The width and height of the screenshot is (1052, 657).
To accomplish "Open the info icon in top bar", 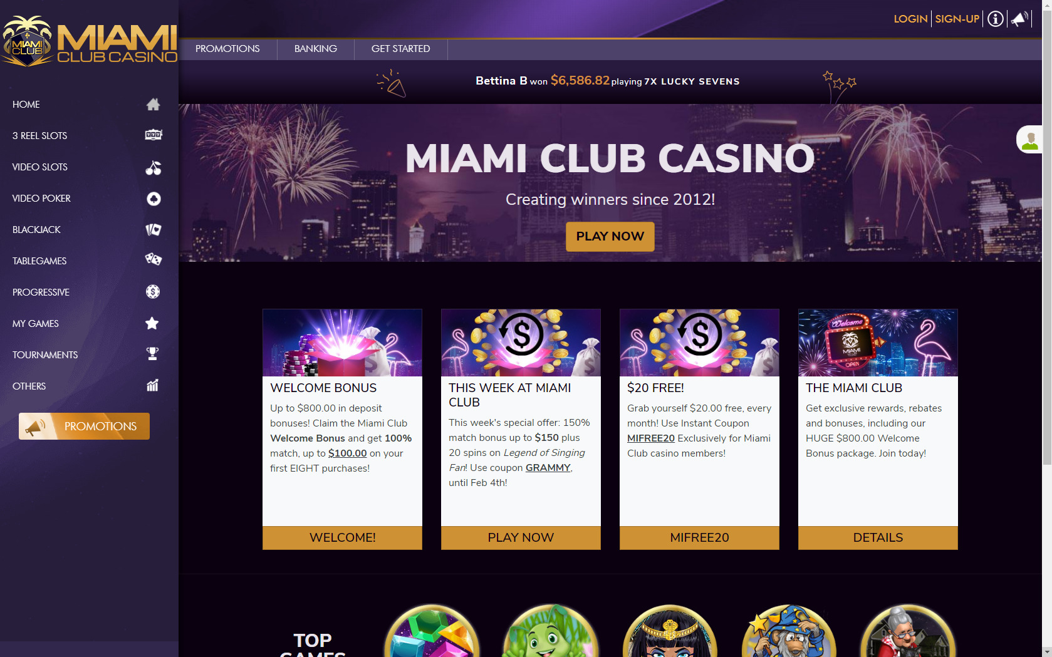I will [995, 19].
